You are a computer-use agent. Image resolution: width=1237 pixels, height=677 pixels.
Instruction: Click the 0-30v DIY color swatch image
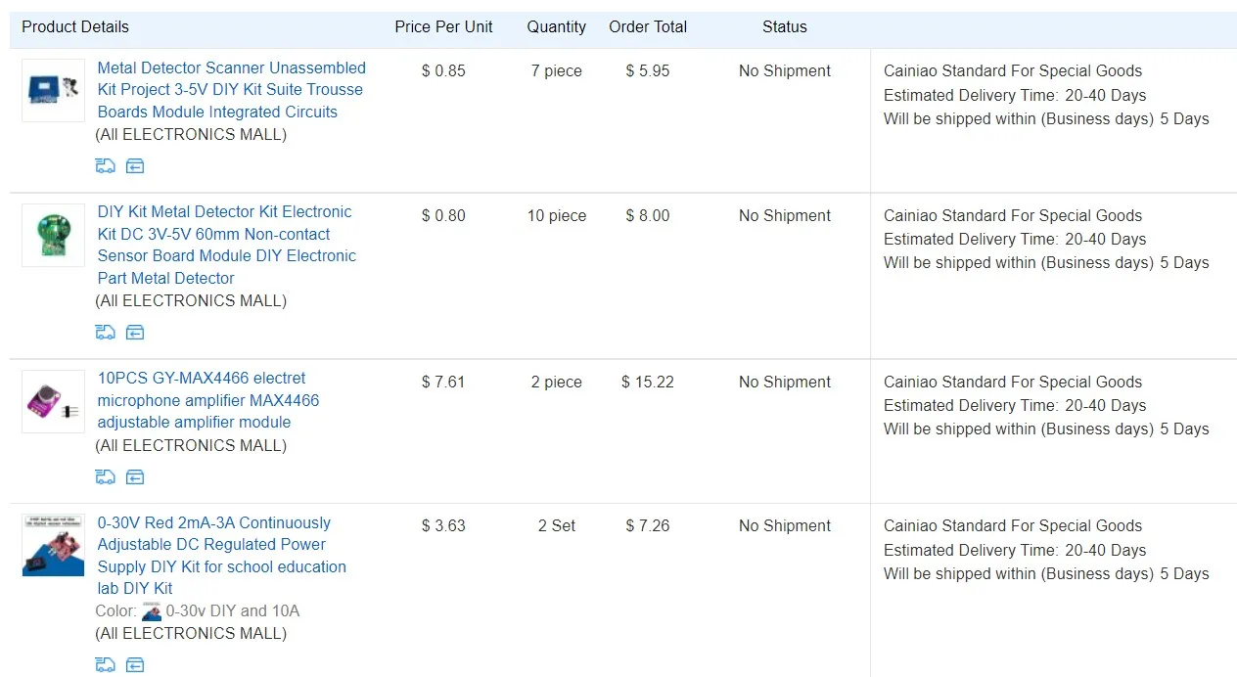[152, 611]
